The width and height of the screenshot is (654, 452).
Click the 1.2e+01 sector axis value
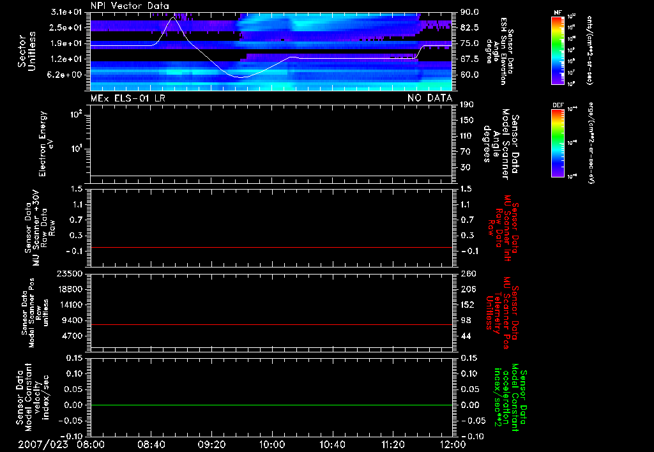coord(66,59)
